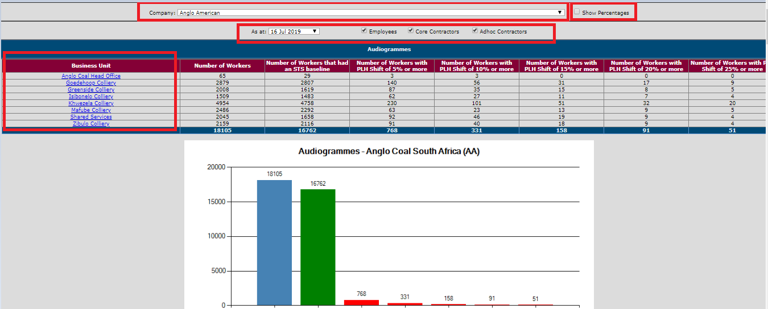Open the Goedehoop Colliery link
768x309 pixels.
click(x=91, y=83)
